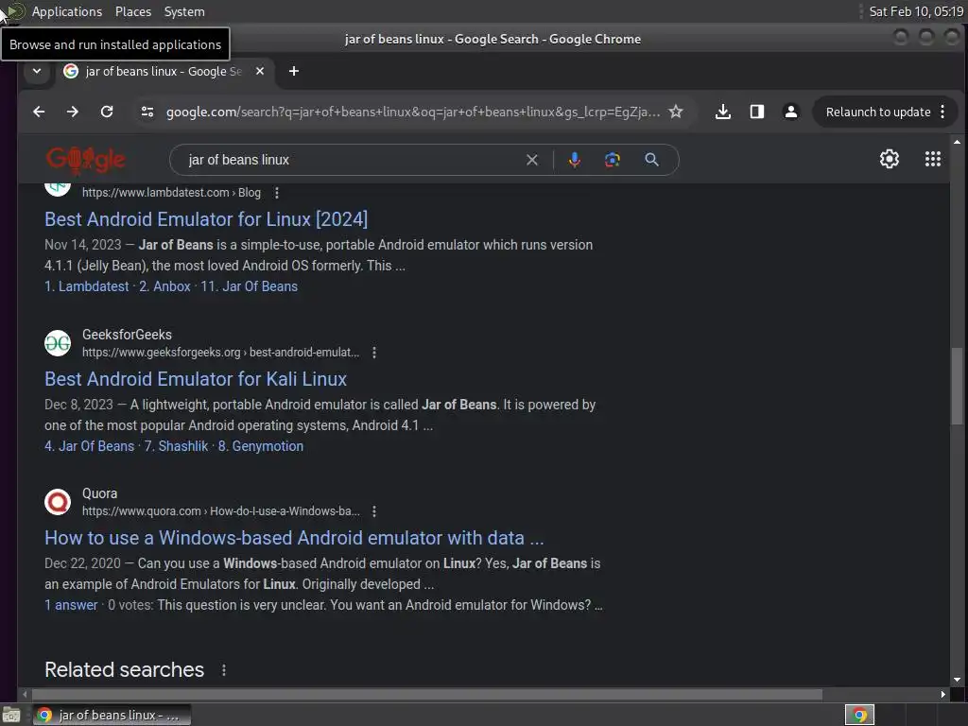Open the 1 answer Quora link
The width and height of the screenshot is (968, 726).
coord(71,605)
